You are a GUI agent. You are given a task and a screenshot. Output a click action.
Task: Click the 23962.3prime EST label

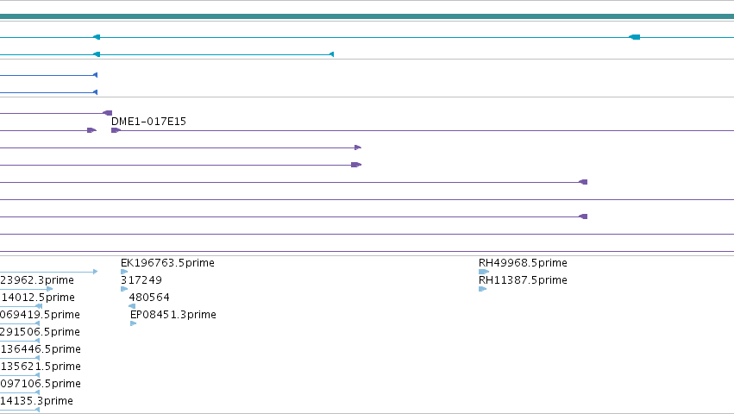click(37, 280)
